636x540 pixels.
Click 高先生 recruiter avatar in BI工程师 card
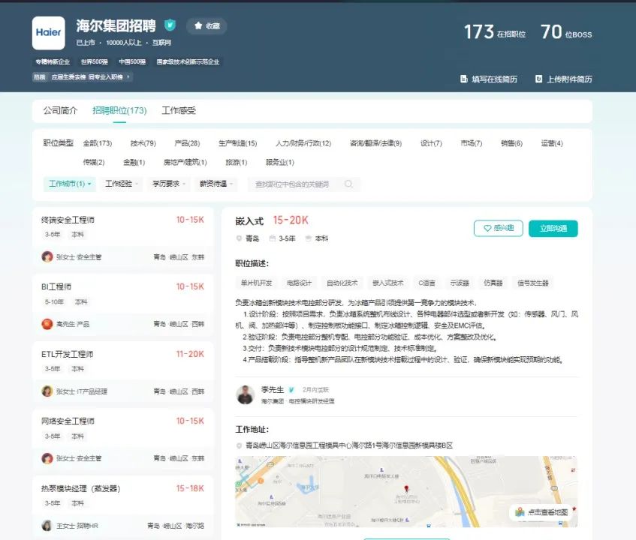[47, 324]
